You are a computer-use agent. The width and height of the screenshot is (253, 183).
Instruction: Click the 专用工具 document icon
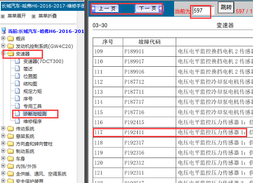[x=18, y=106]
